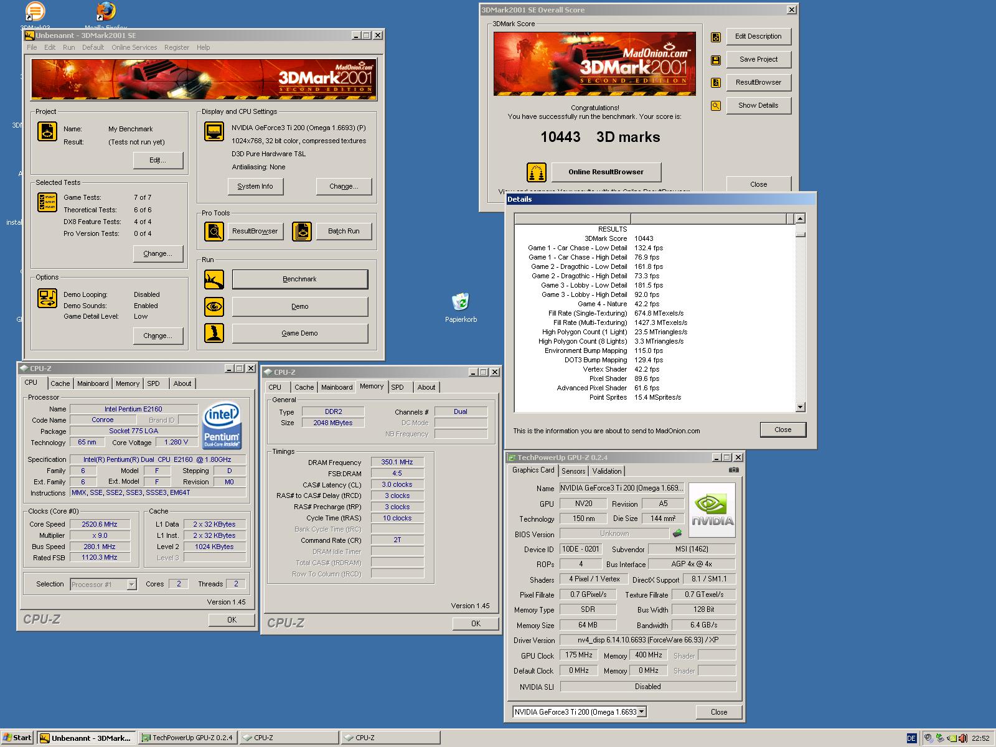
Task: Switch to Mainboard tab in left CPU-Z
Action: click(x=93, y=383)
